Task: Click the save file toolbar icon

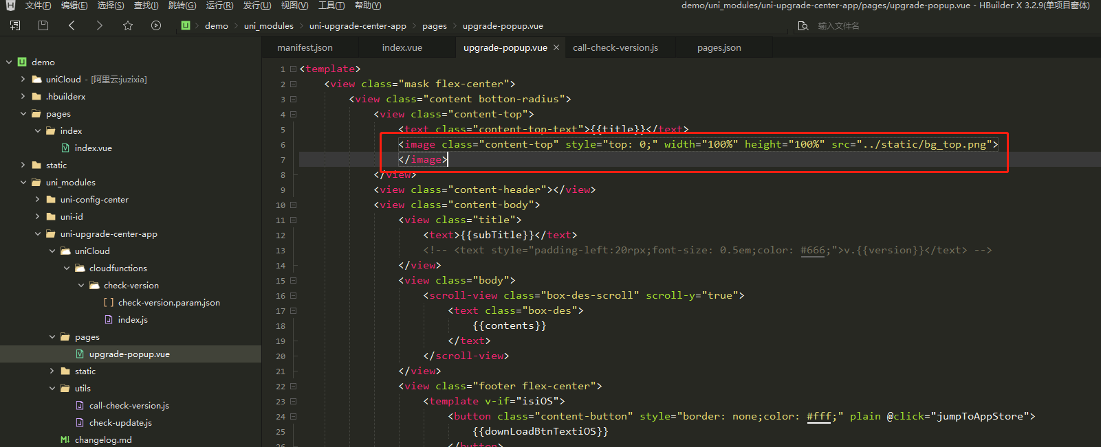Action: click(43, 25)
